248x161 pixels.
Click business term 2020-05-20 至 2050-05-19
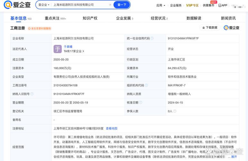click(71, 102)
